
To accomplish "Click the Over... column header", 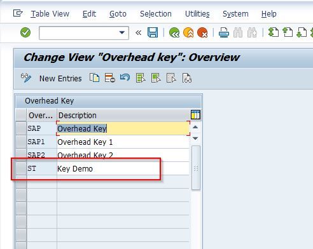I will [x=41, y=116].
